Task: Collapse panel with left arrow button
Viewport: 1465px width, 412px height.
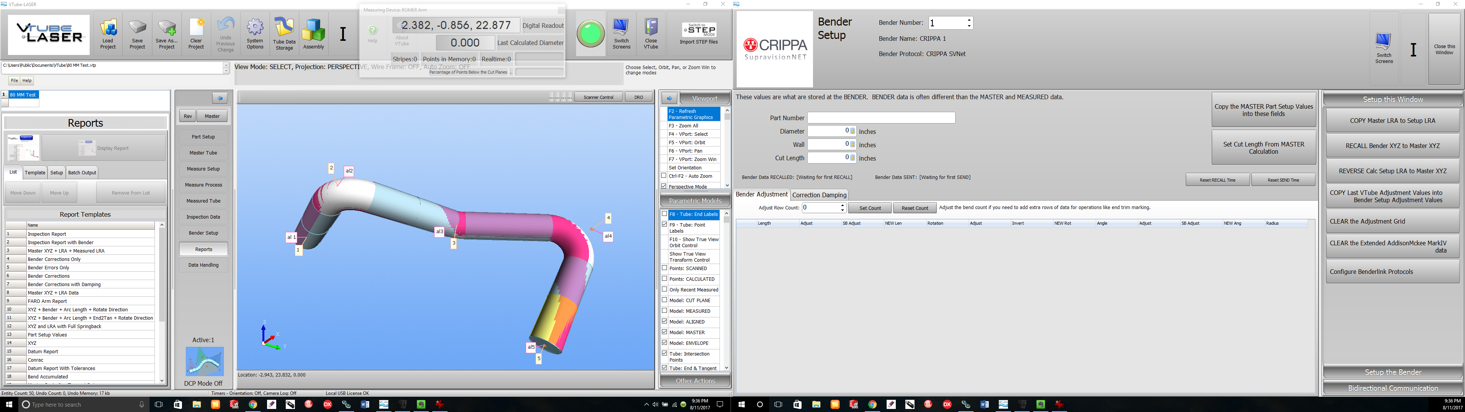Action: coord(219,98)
